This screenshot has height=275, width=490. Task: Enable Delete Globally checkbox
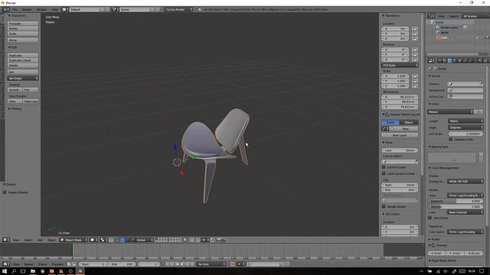5,192
